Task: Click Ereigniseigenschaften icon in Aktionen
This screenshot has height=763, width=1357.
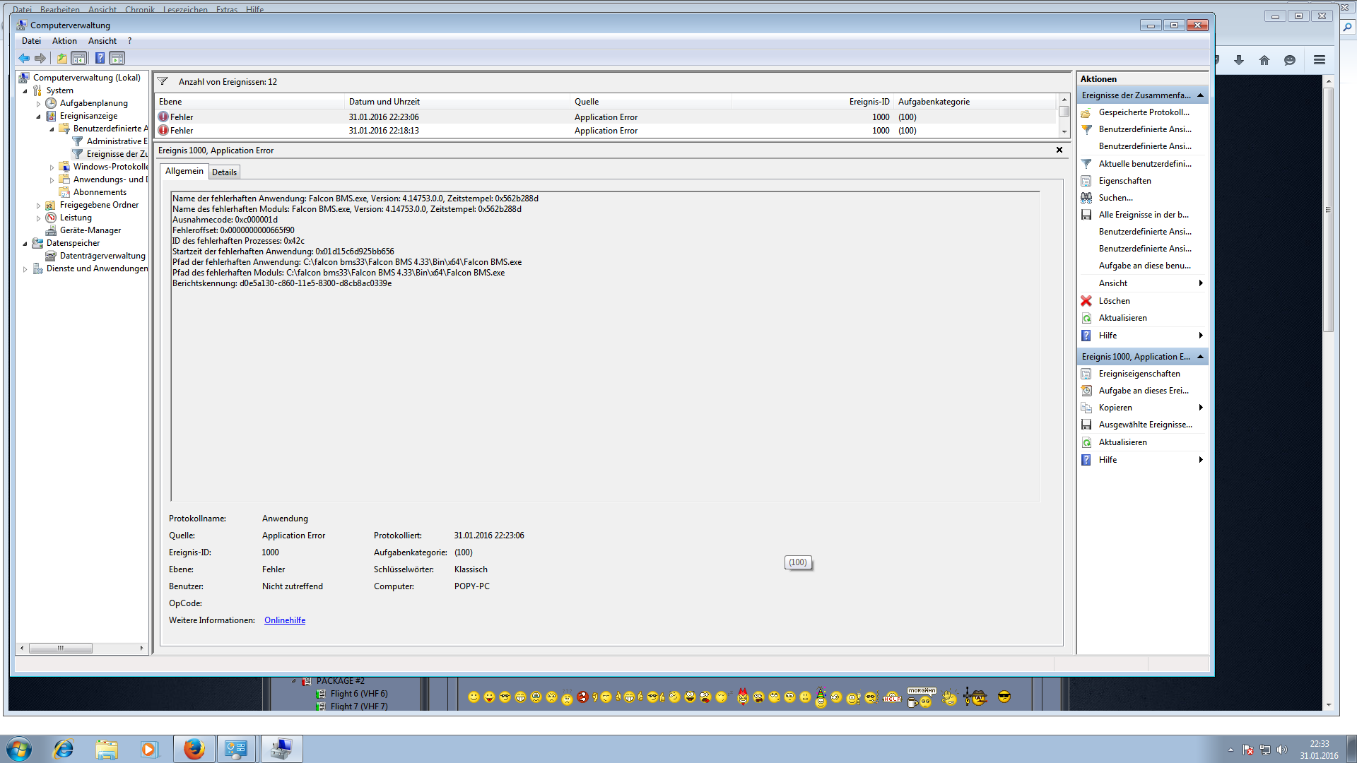Action: (x=1086, y=374)
